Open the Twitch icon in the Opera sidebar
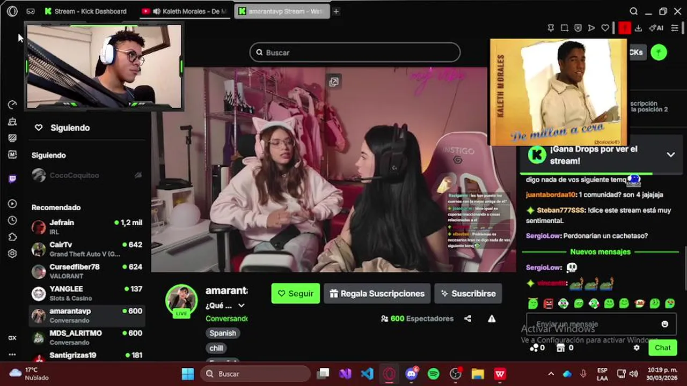The width and height of the screenshot is (687, 386). point(12,179)
